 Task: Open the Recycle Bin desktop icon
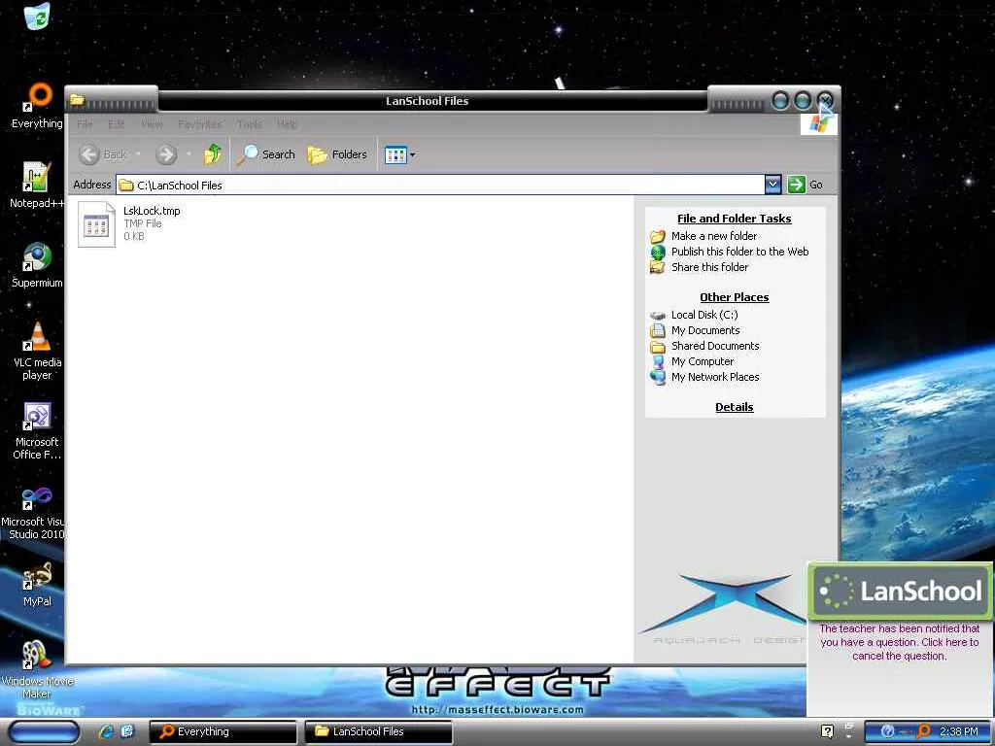point(37,16)
